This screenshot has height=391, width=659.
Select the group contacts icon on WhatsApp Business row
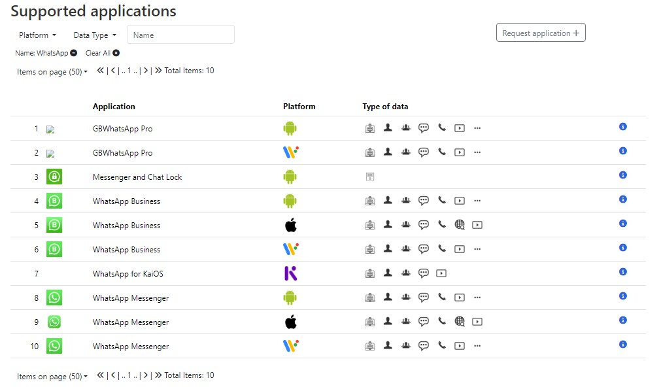(405, 200)
